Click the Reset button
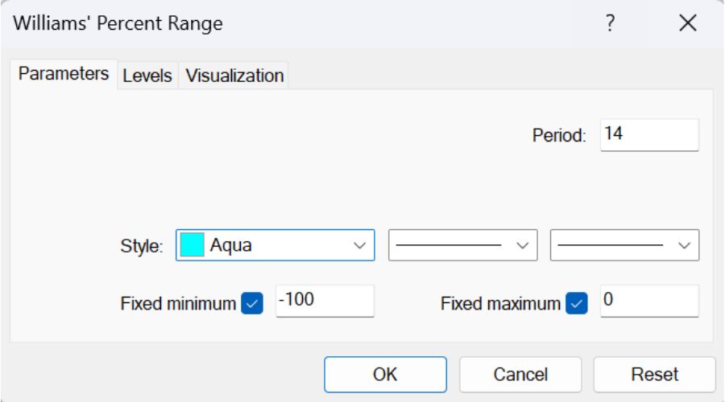 (654, 374)
